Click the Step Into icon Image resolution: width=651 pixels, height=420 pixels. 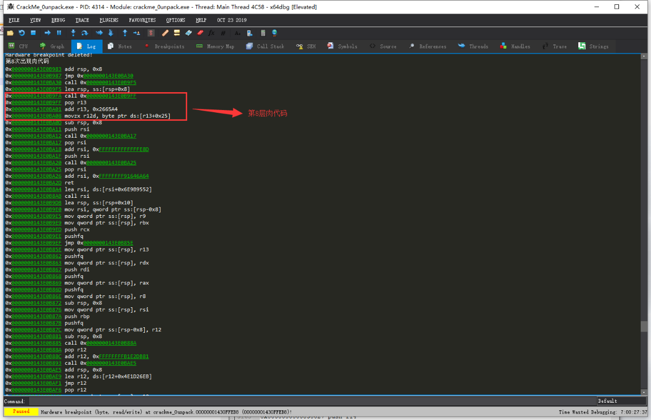(73, 33)
